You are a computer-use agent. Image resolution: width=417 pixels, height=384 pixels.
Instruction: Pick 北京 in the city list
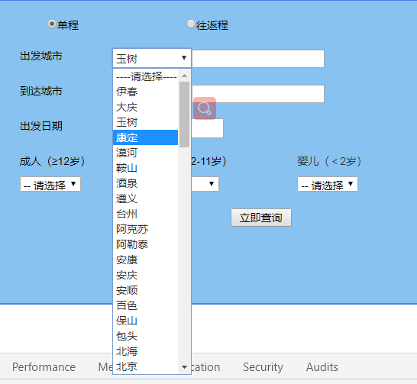[145, 366]
